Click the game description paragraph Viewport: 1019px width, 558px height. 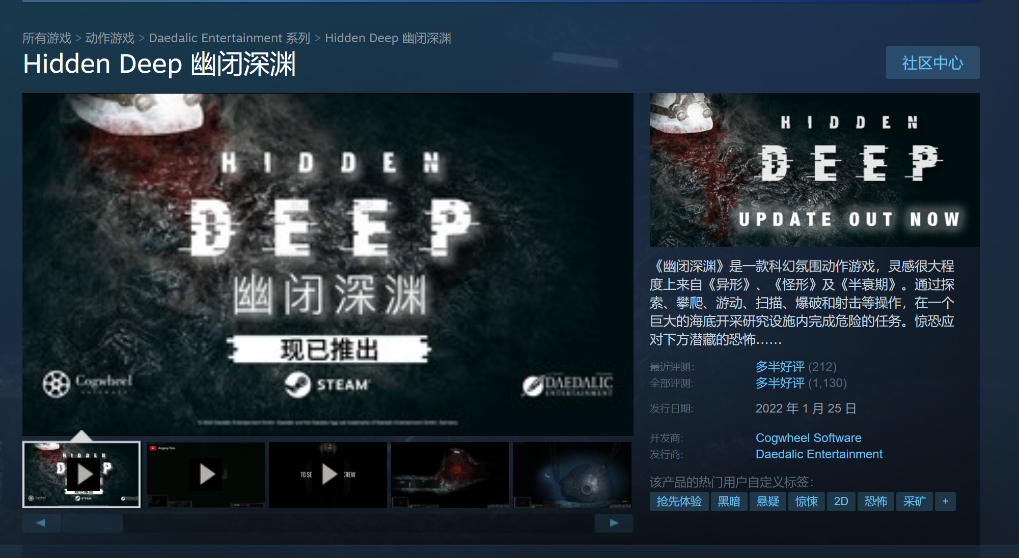pyautogui.click(x=802, y=303)
